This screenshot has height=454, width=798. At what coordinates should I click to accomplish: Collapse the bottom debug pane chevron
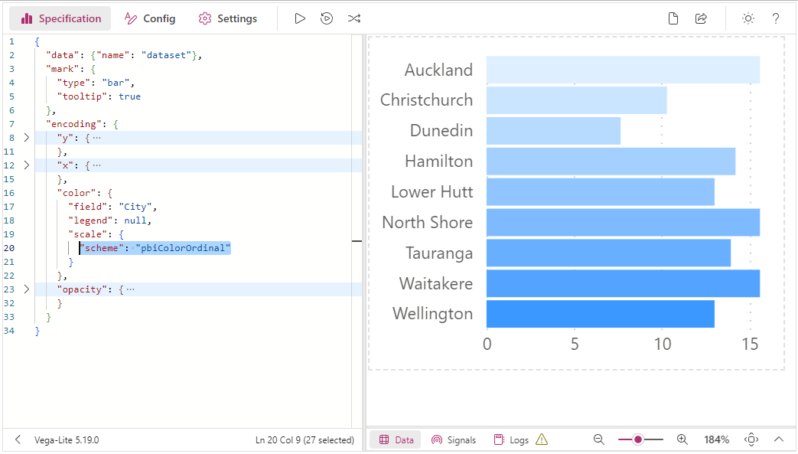point(779,439)
